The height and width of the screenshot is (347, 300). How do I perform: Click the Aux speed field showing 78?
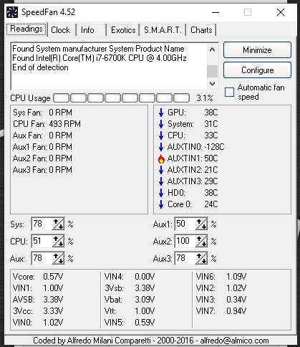(42, 258)
